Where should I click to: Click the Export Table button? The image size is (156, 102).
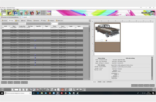(x=10, y=83)
